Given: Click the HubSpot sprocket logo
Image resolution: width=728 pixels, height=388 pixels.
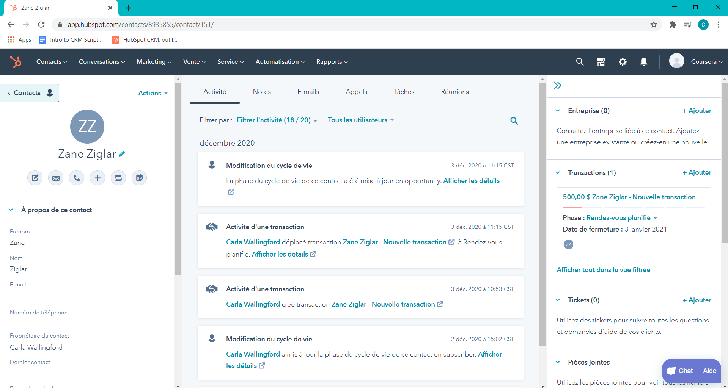Looking at the screenshot, I should [x=16, y=62].
